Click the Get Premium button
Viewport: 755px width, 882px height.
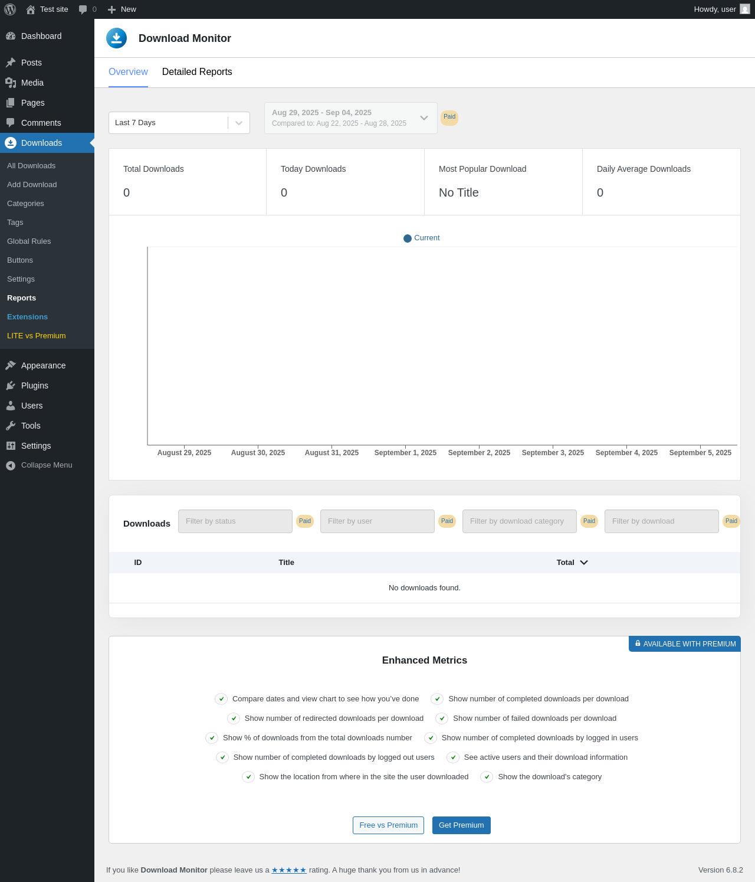pos(461,825)
